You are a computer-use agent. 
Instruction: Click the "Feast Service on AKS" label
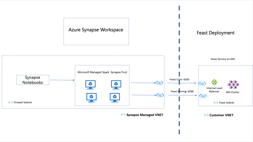point(223,59)
